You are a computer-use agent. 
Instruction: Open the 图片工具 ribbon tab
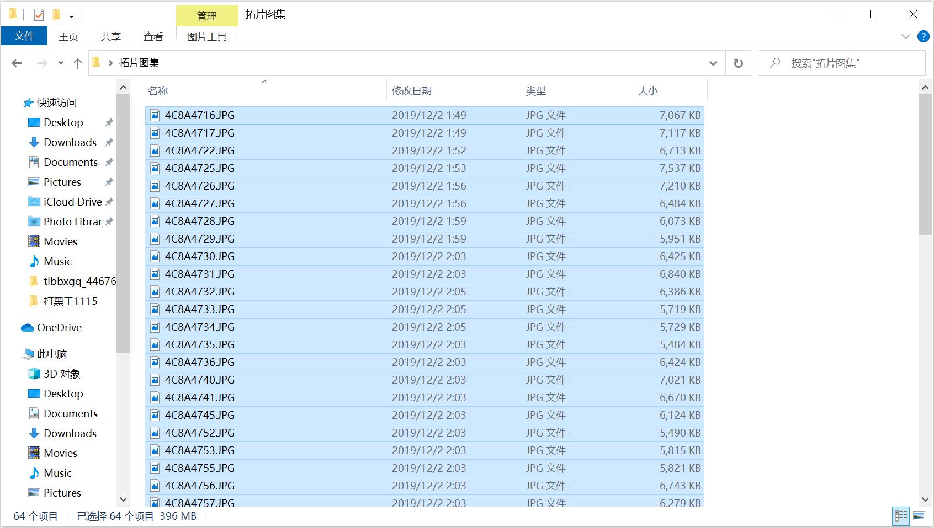[x=206, y=36]
